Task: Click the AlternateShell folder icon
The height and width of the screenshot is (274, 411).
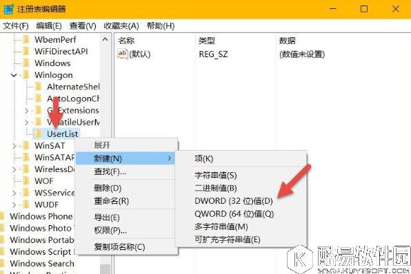Action: (39, 87)
